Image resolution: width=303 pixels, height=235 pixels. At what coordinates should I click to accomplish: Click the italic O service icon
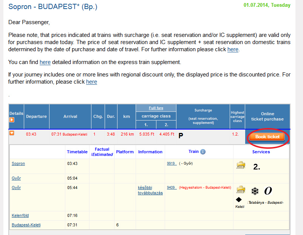point(268,191)
